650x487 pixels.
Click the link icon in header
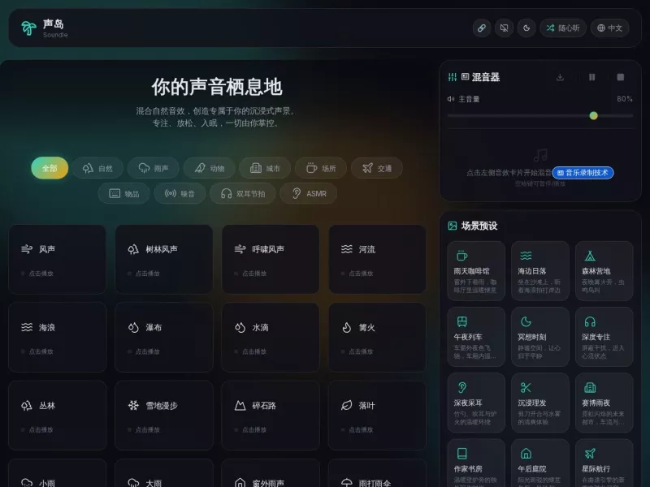[x=482, y=28]
